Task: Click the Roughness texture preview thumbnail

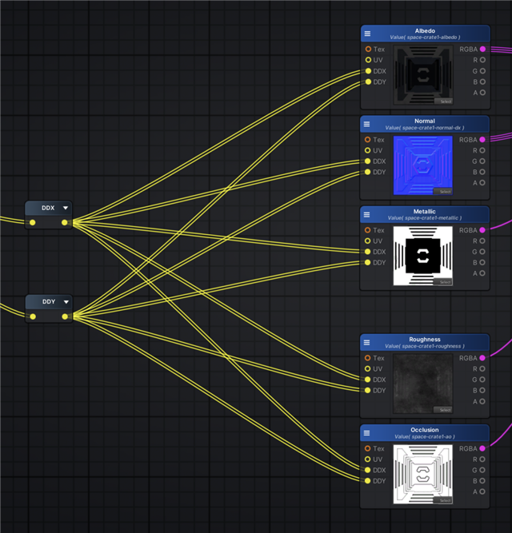Action: coord(422,384)
